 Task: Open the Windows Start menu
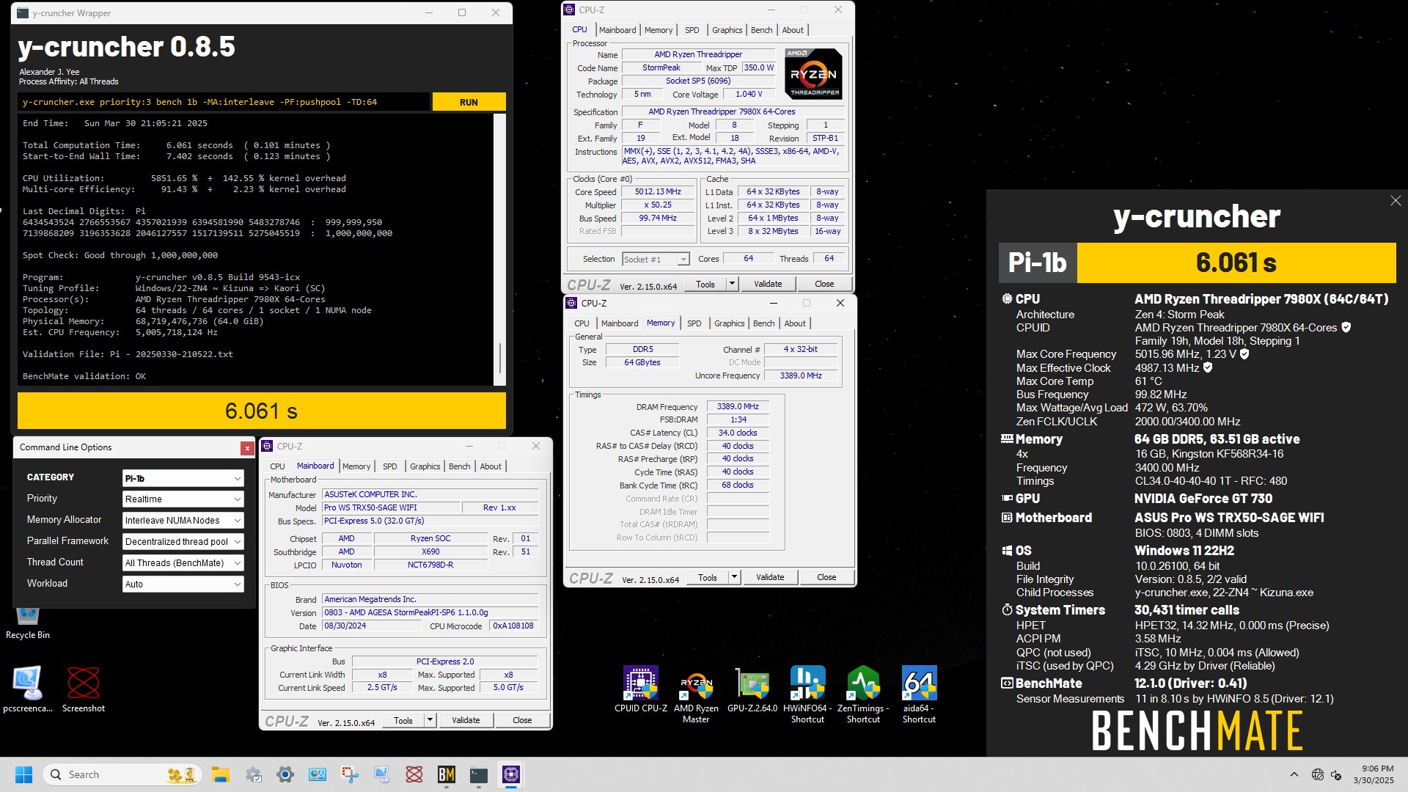click(23, 774)
